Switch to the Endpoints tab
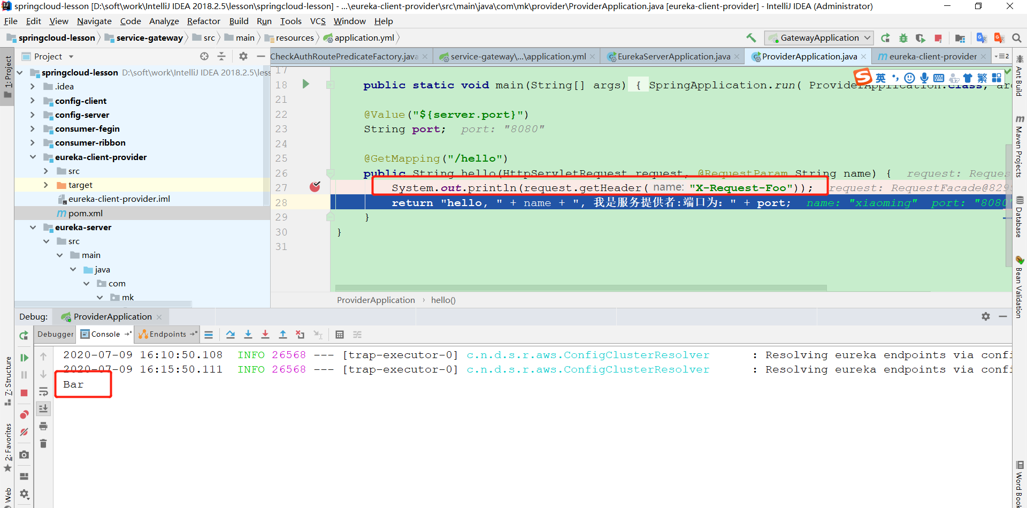The width and height of the screenshot is (1027, 508). [x=167, y=334]
